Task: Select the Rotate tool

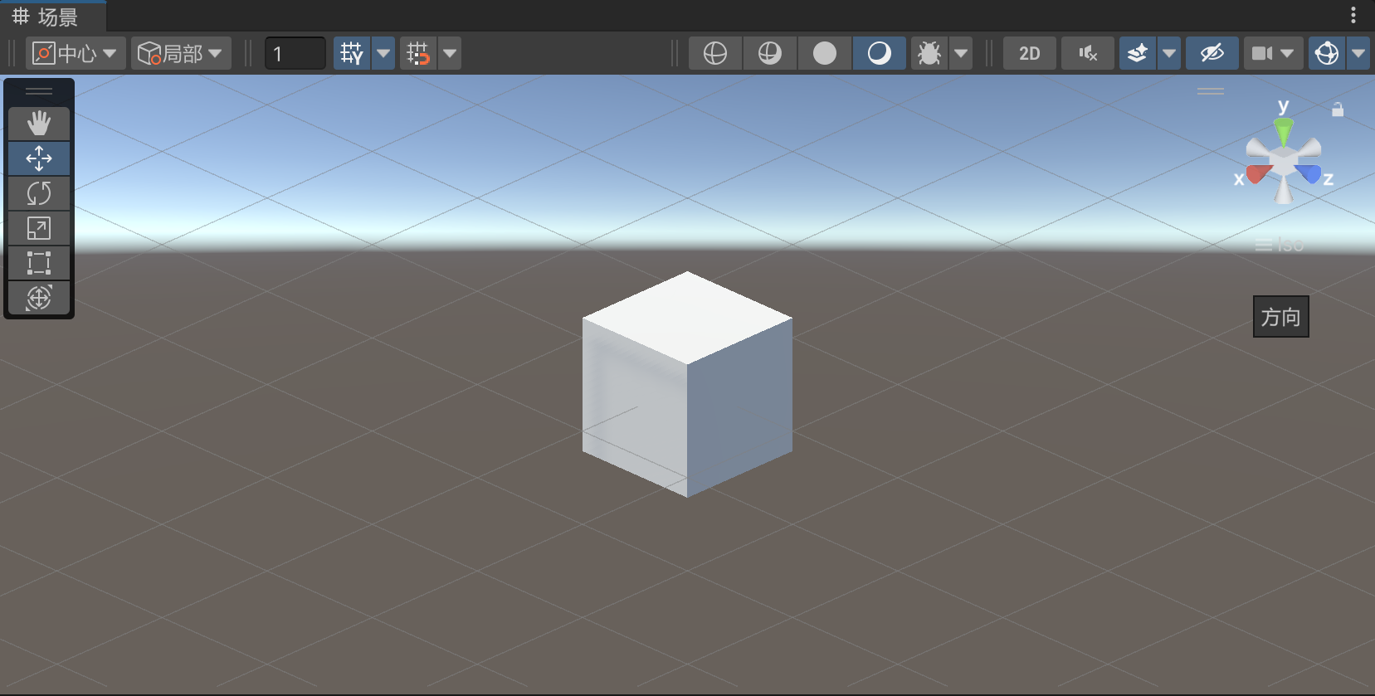Action: 39,192
